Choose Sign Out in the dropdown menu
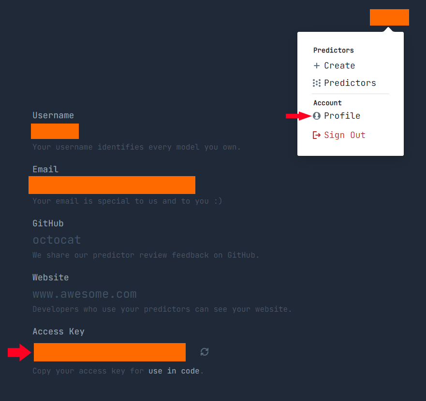 tap(344, 135)
